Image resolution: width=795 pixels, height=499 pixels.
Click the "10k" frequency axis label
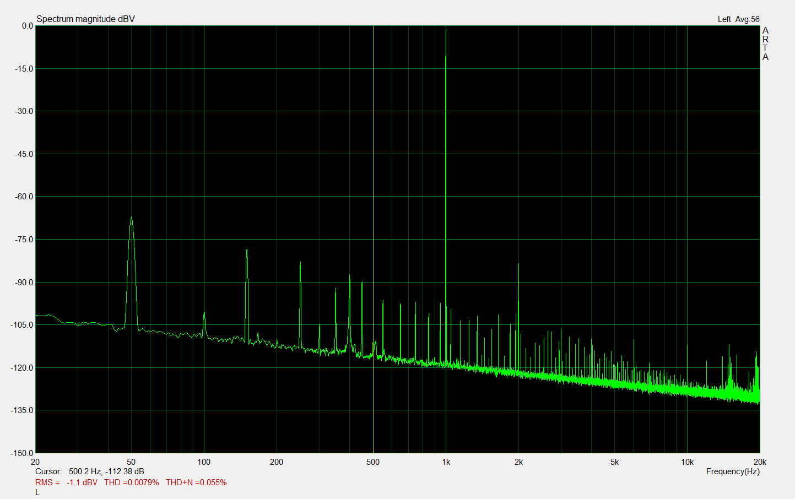[687, 462]
